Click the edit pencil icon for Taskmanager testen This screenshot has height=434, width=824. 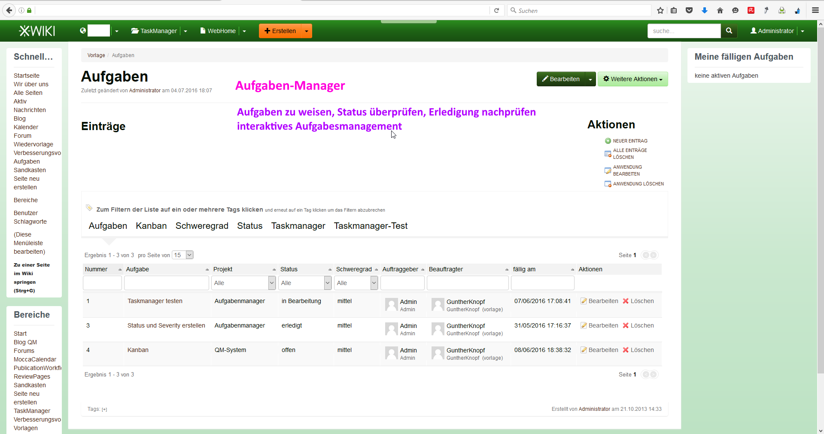[x=584, y=301]
